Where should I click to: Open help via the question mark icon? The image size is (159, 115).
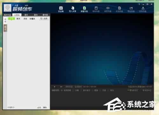pos(139,4)
